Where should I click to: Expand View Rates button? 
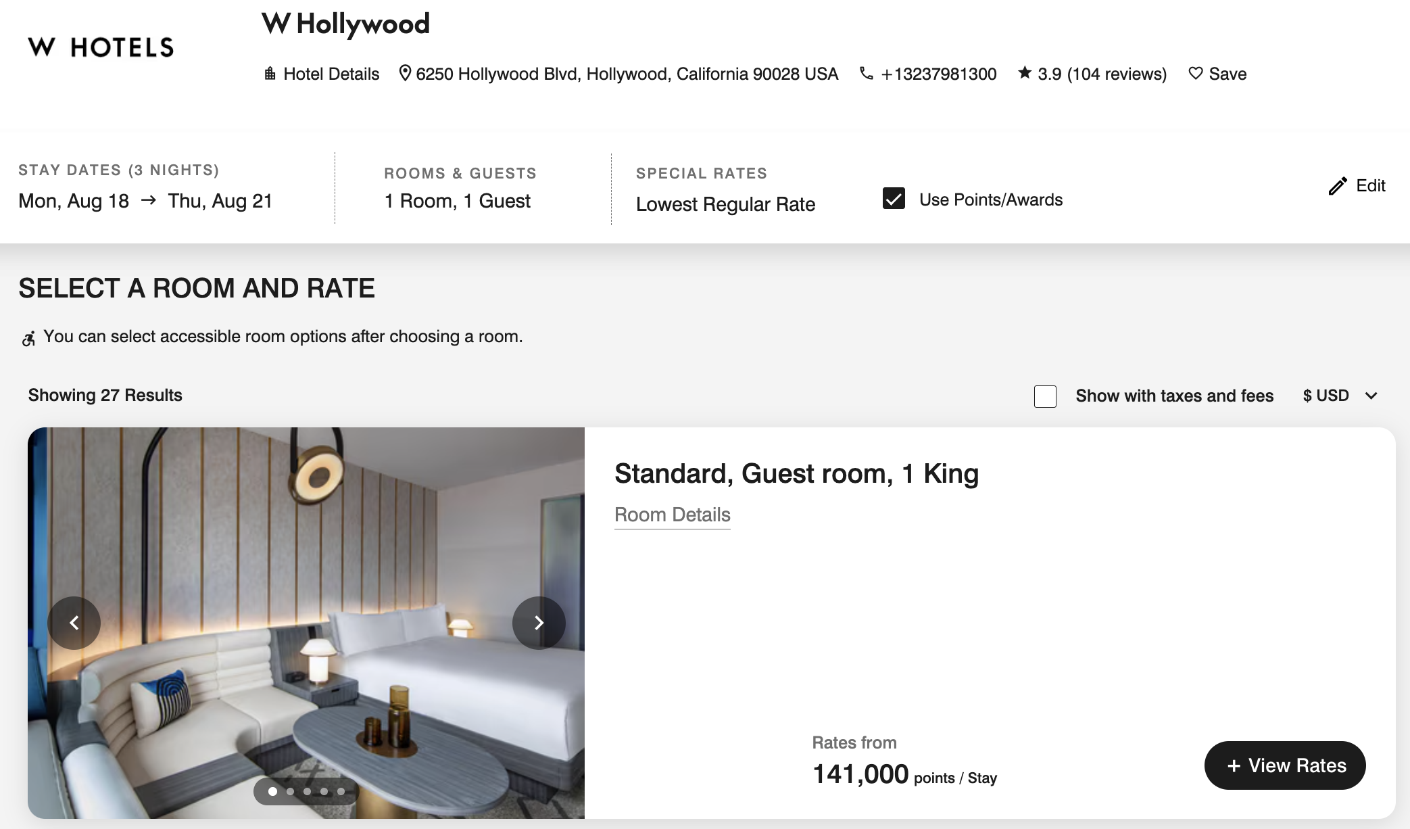[x=1285, y=765]
